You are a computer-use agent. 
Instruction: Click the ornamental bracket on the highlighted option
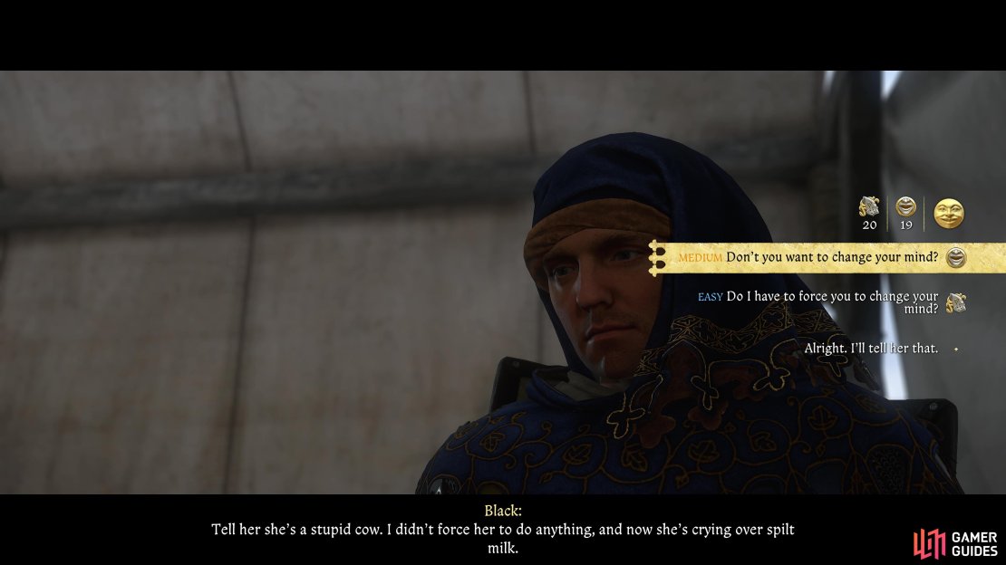click(x=657, y=258)
